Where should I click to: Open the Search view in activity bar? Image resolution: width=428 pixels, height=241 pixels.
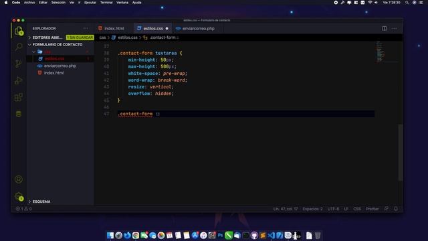pos(19,47)
